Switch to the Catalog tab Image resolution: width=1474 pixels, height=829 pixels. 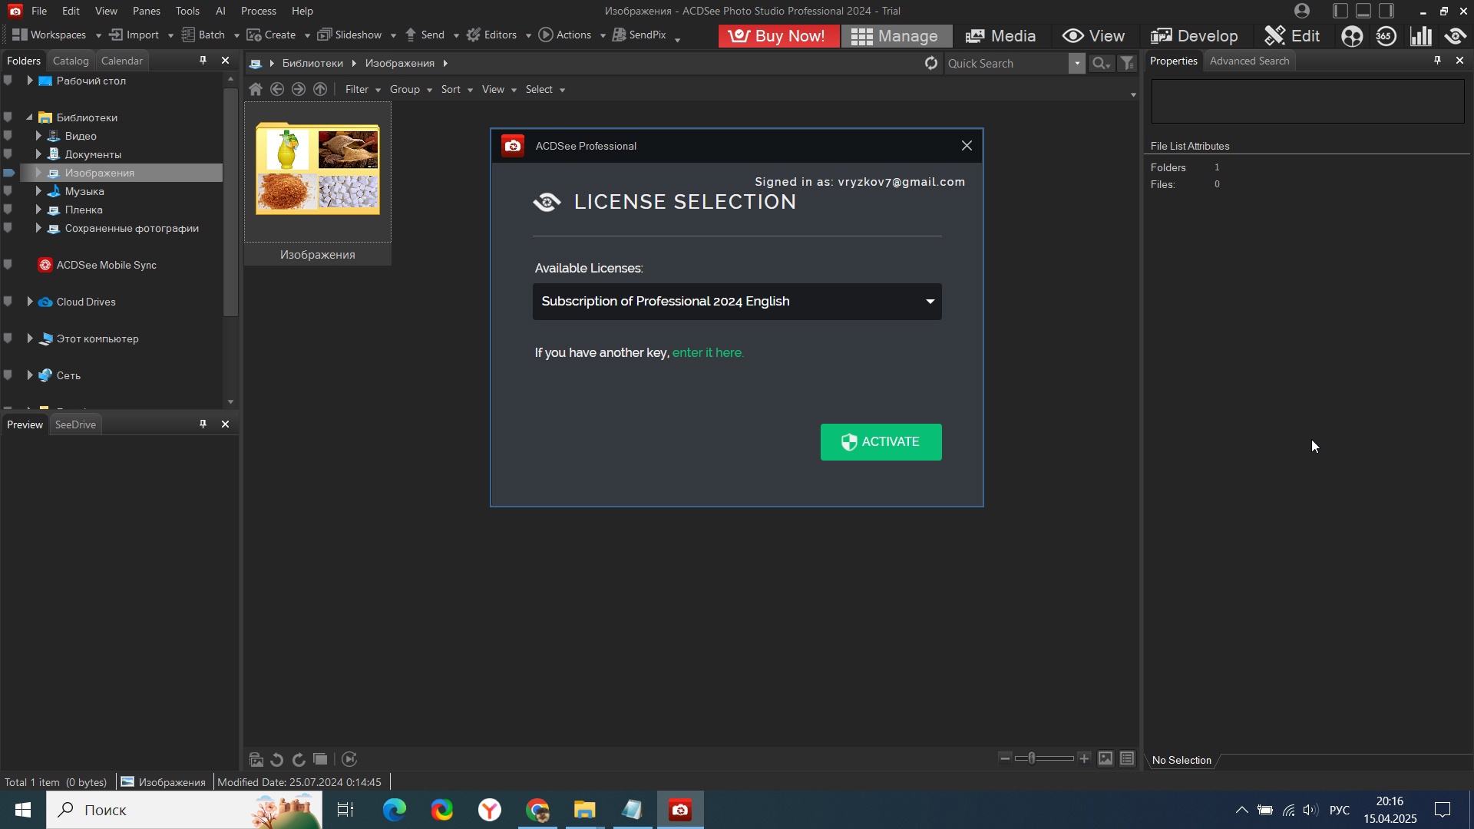[x=71, y=61]
